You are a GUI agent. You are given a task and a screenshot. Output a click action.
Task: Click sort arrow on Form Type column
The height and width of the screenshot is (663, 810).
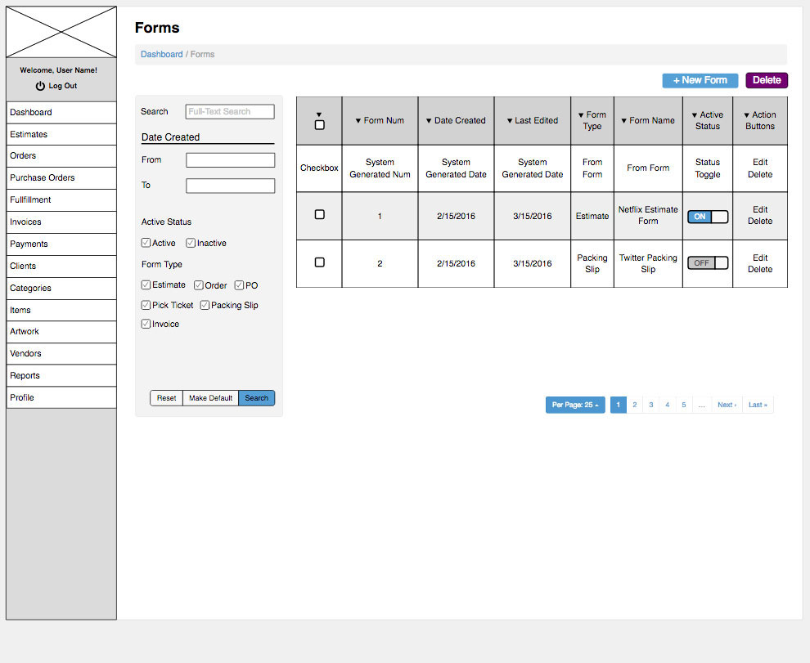pyautogui.click(x=582, y=115)
